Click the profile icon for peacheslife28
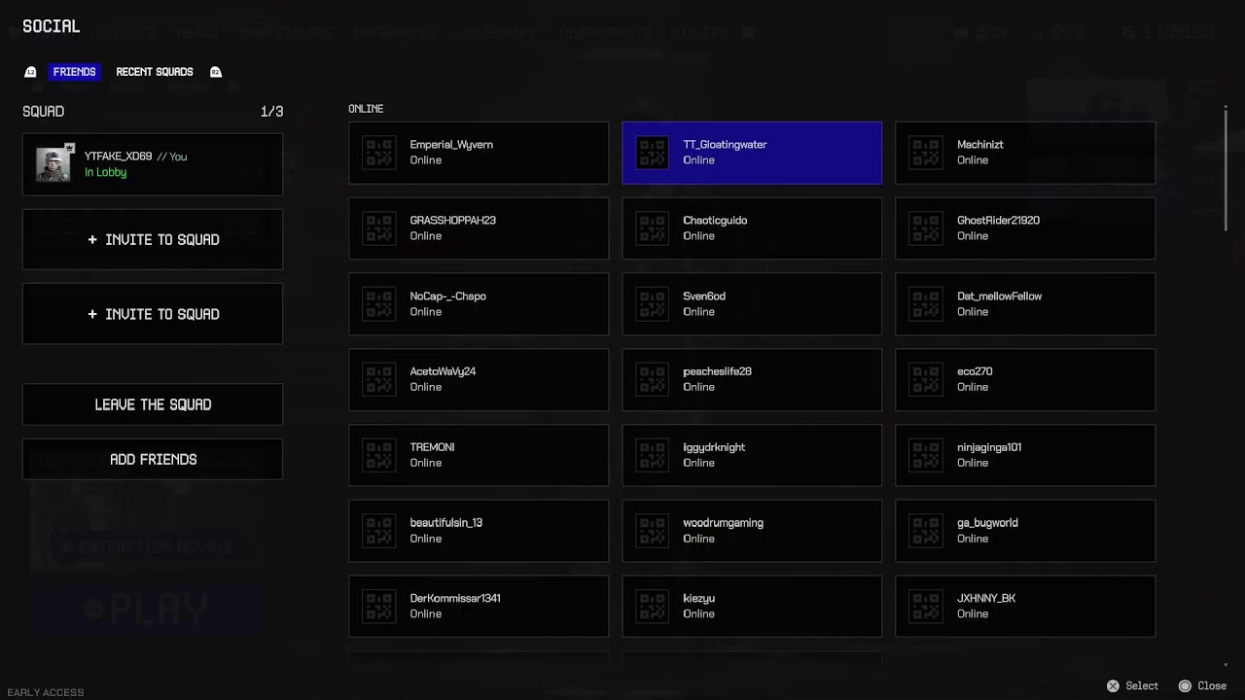This screenshot has height=700, width=1245. [x=653, y=379]
